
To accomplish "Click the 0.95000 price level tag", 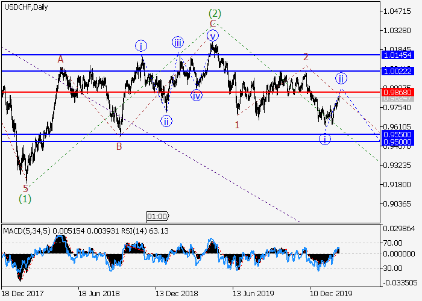I will pos(396,141).
